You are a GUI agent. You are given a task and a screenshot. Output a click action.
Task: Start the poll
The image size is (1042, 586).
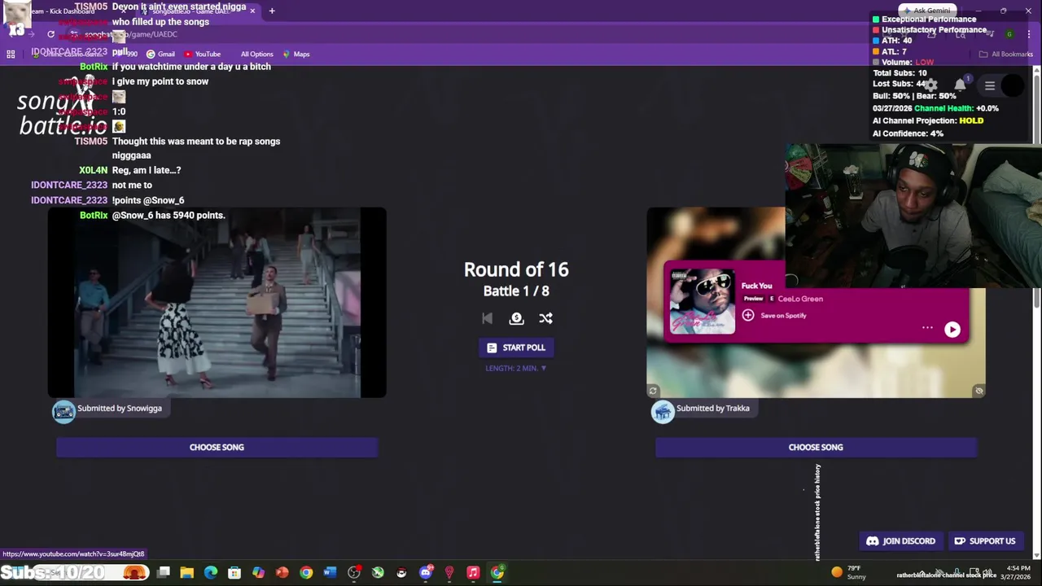pos(516,348)
